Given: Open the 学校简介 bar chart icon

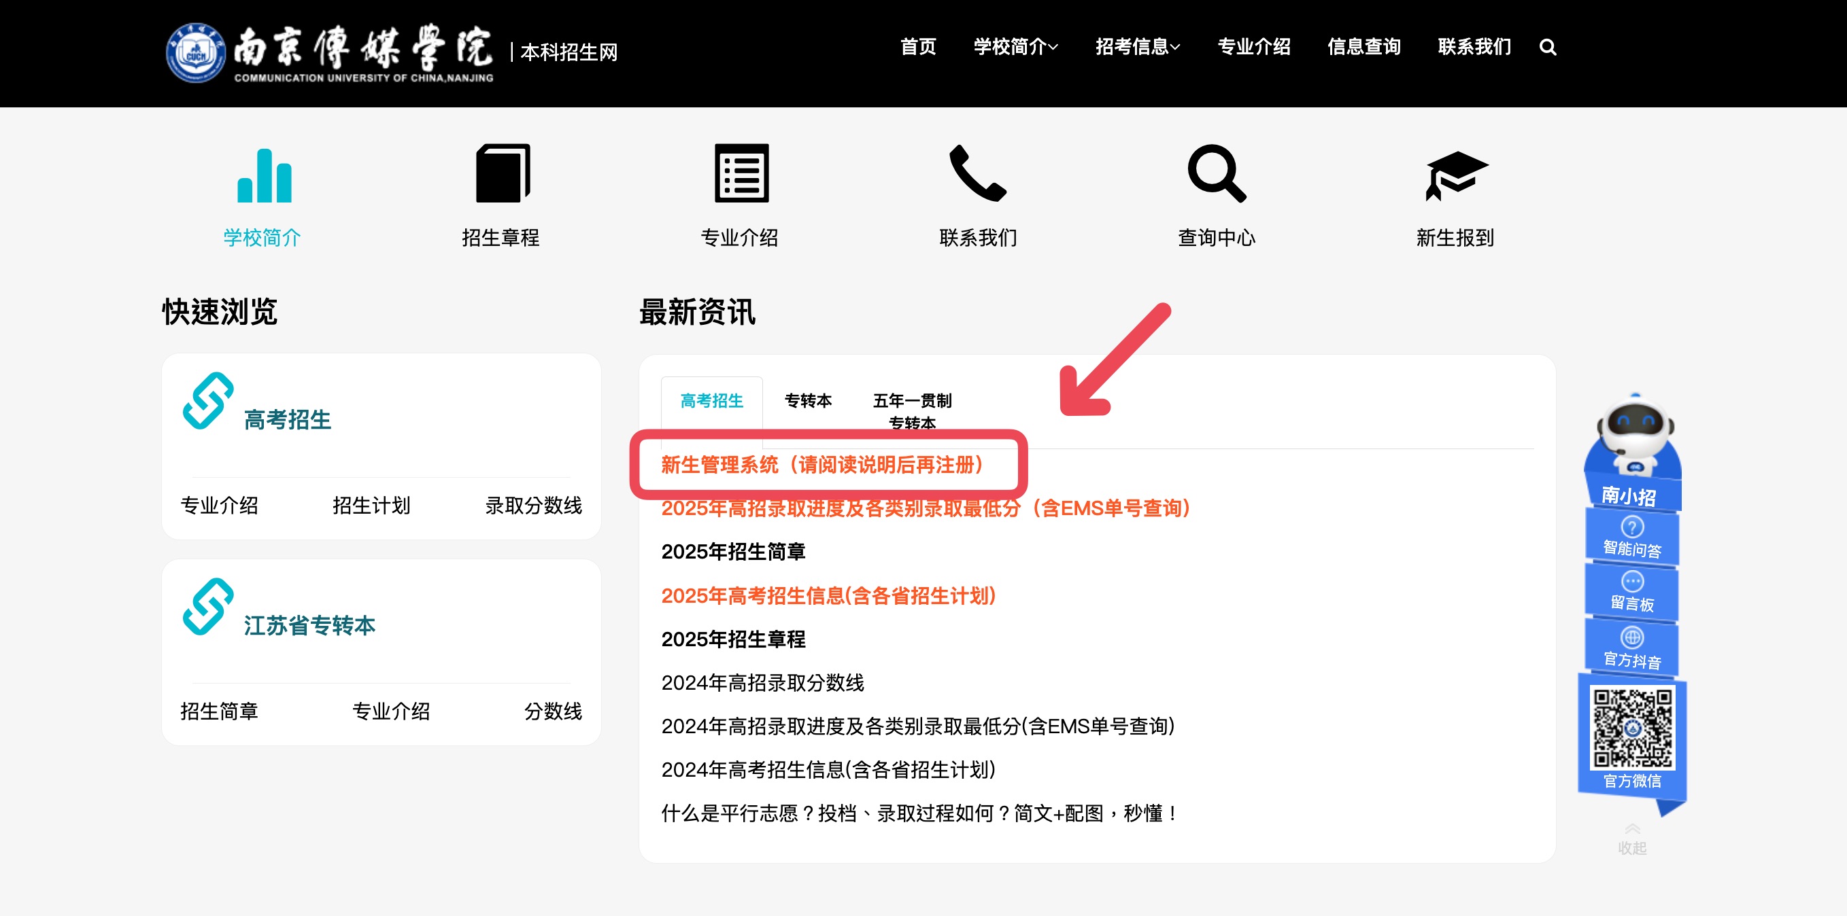Looking at the screenshot, I should click(264, 175).
